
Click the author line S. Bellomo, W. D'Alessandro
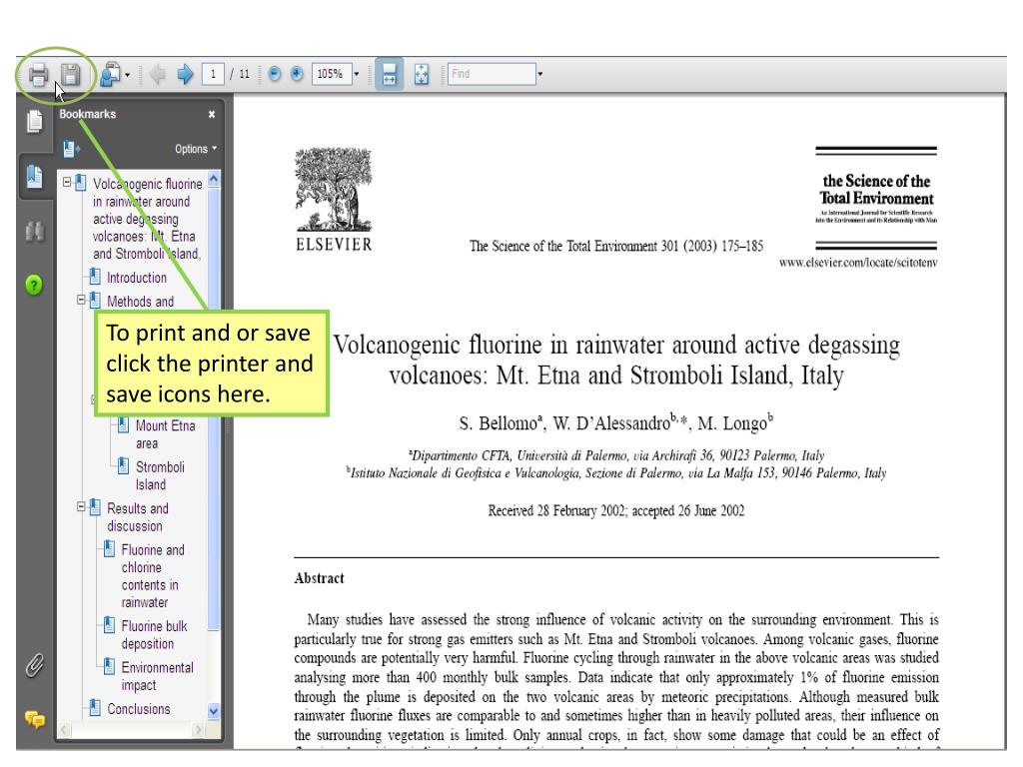[x=615, y=422]
